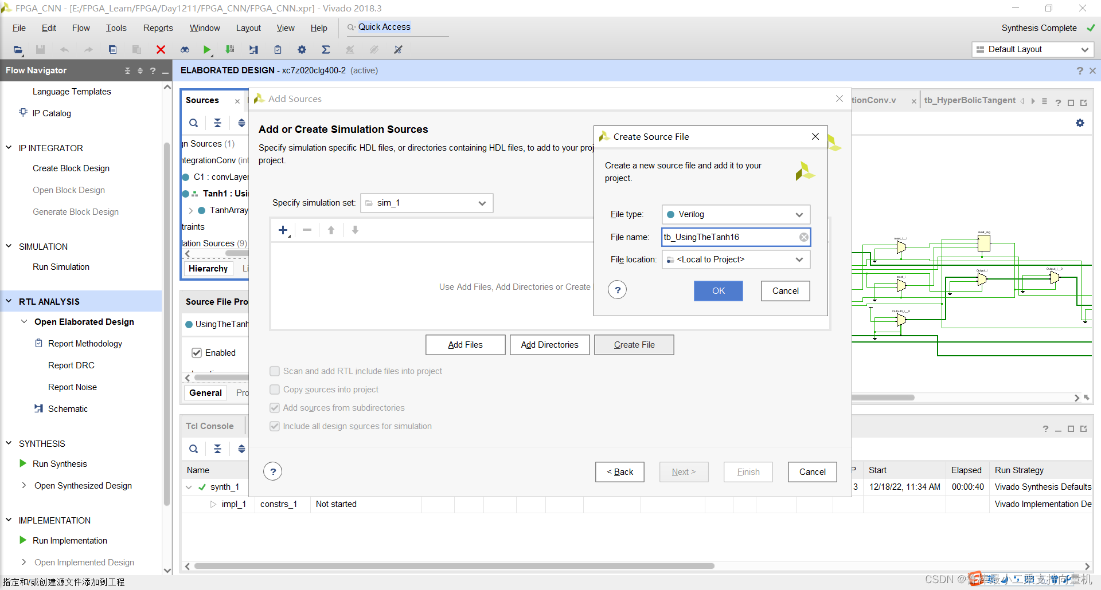
Task: Click Report Methodology icon
Action: click(x=38, y=343)
